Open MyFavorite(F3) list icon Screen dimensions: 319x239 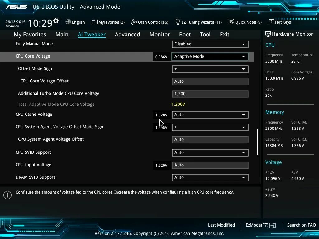point(94,22)
